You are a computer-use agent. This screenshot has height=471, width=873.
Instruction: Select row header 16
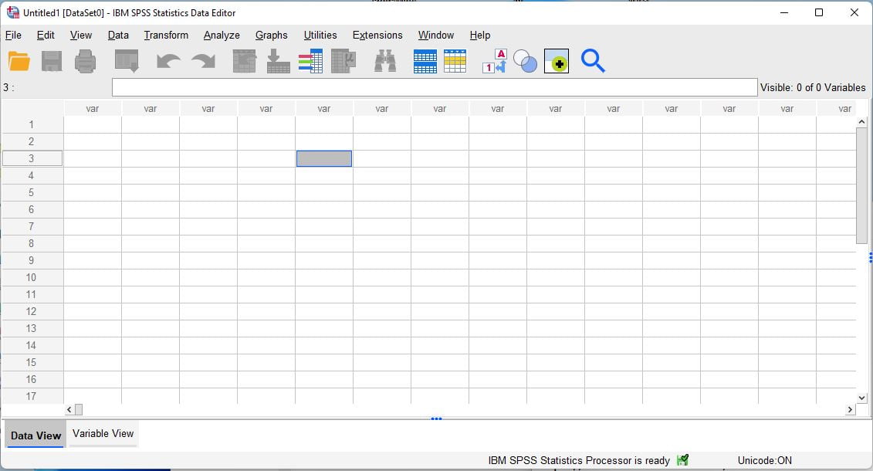click(x=31, y=380)
